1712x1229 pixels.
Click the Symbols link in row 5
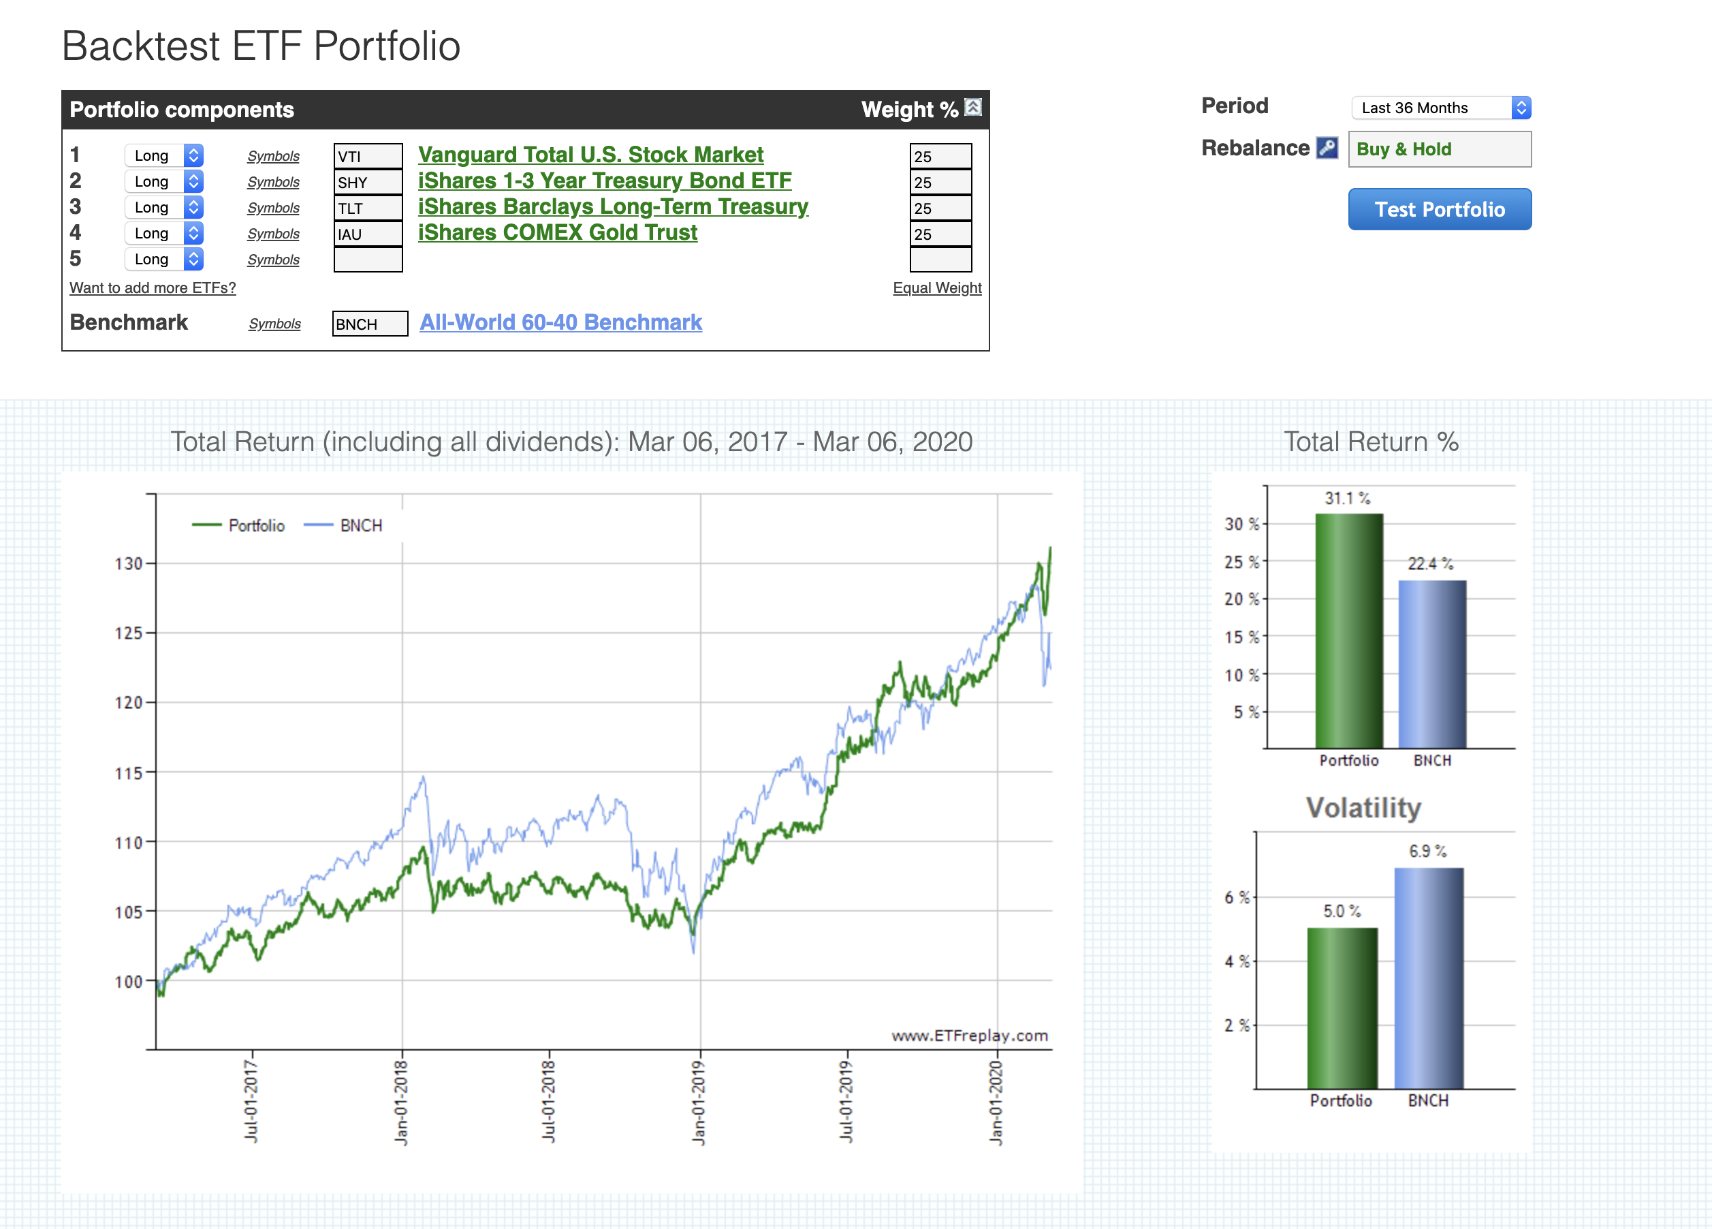(x=273, y=260)
